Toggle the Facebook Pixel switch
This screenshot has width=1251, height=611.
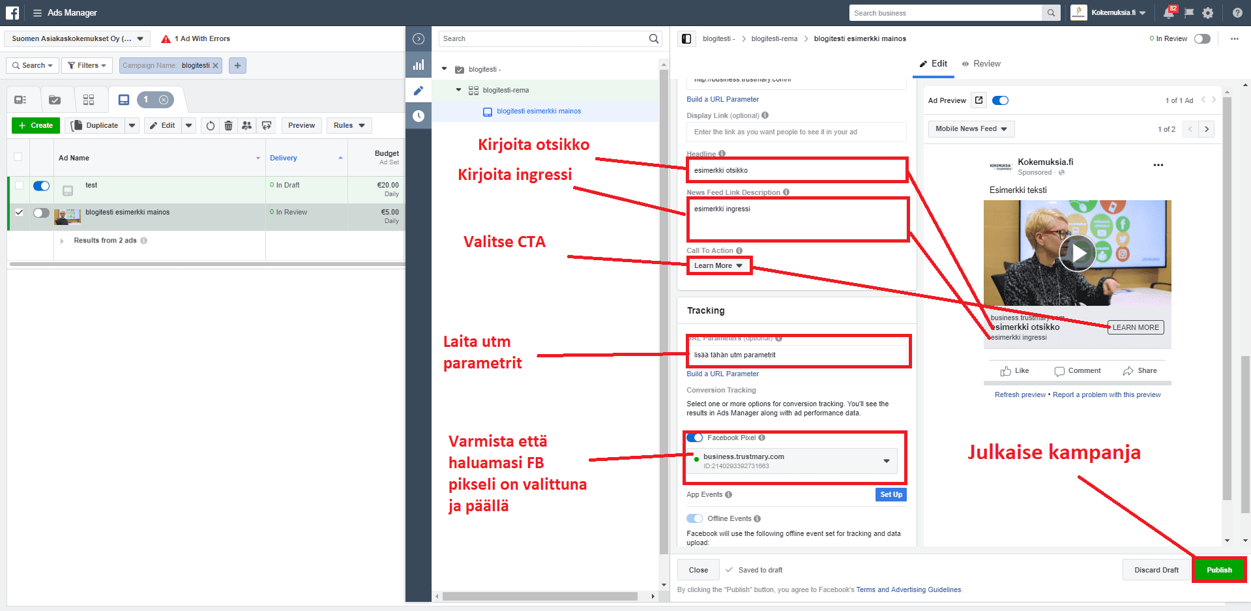695,438
